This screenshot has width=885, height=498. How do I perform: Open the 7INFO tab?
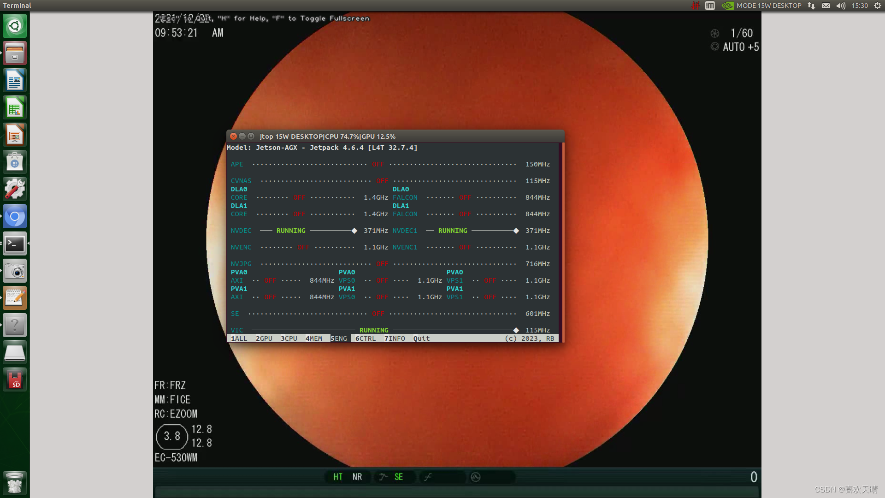click(395, 338)
